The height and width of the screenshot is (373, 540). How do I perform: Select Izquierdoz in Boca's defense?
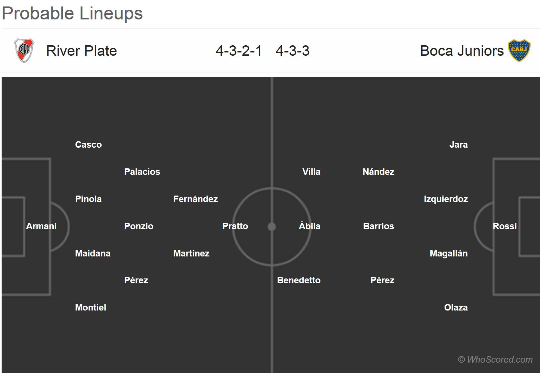click(x=446, y=199)
